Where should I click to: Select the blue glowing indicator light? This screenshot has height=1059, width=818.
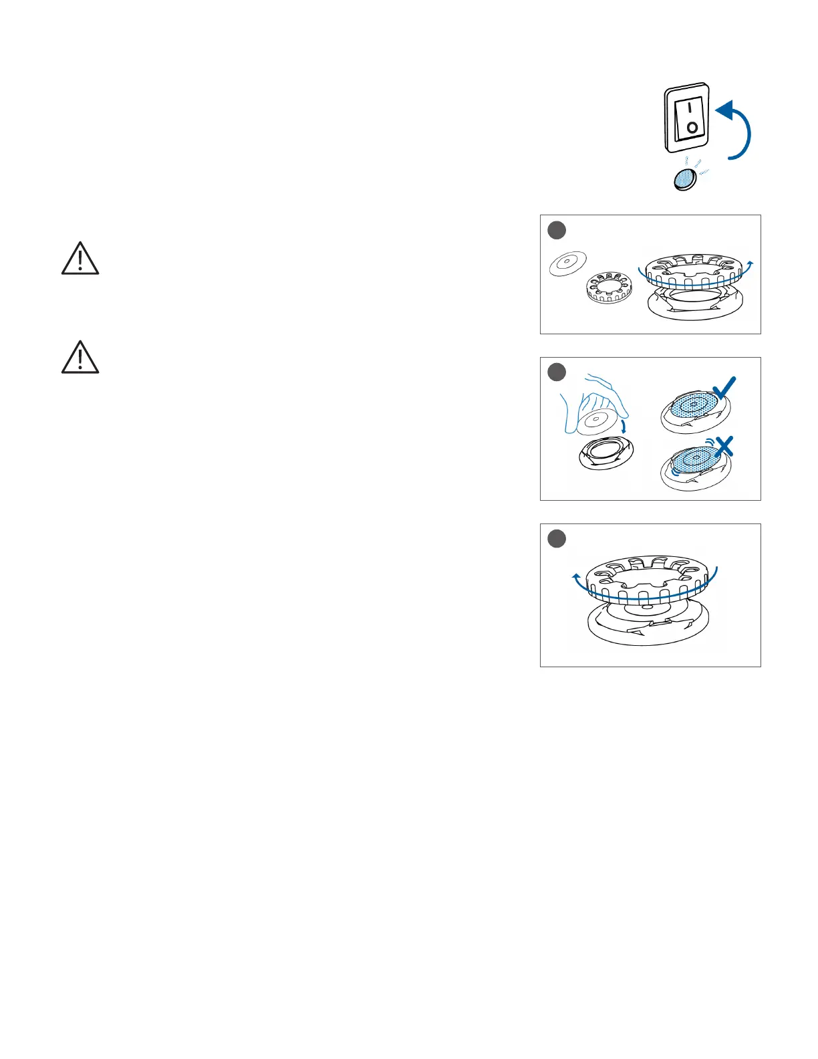(684, 179)
